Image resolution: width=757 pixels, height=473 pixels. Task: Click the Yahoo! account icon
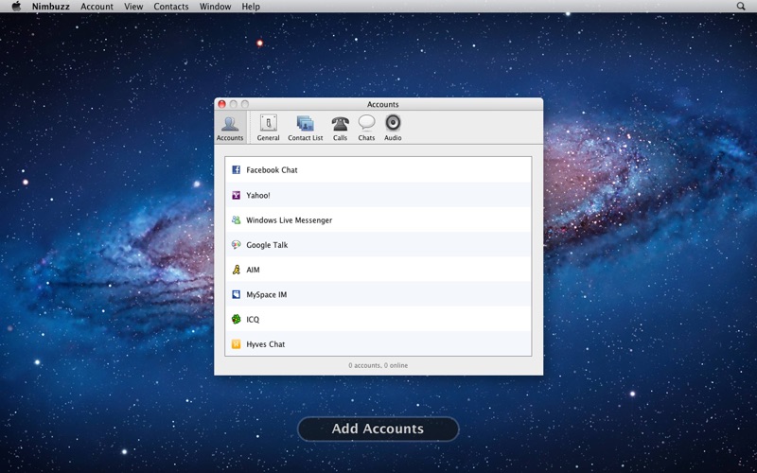click(x=237, y=195)
